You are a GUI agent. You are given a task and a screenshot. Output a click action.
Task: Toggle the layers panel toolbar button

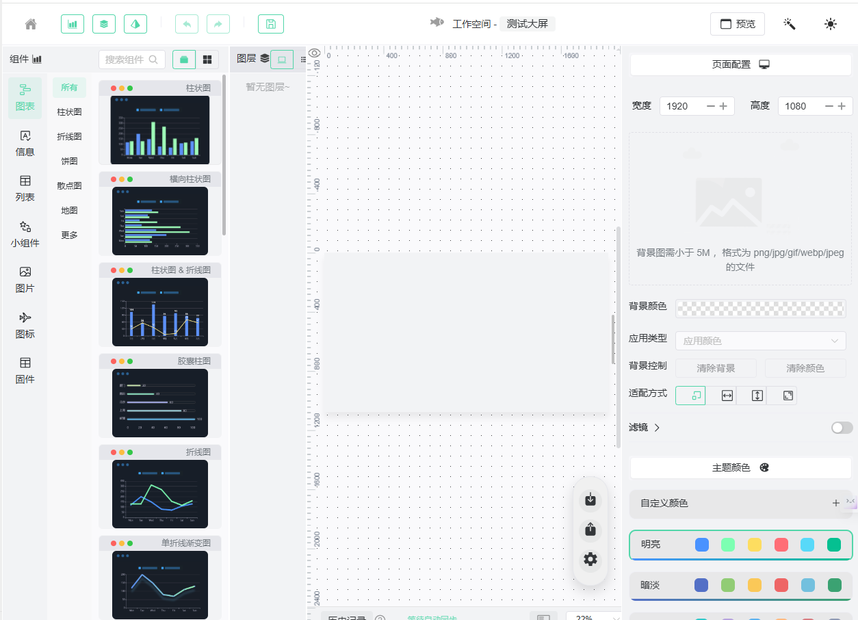[x=104, y=24]
